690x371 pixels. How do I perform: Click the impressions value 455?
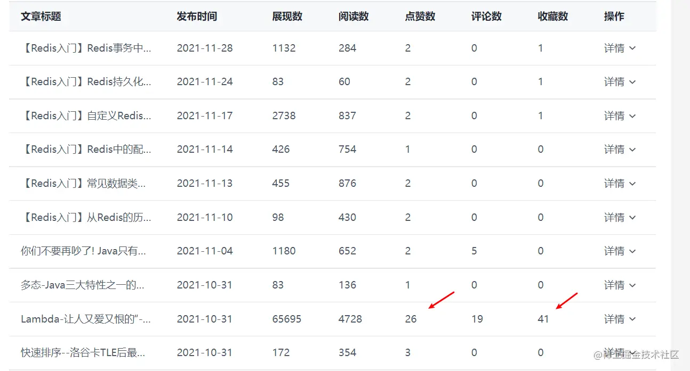(281, 183)
